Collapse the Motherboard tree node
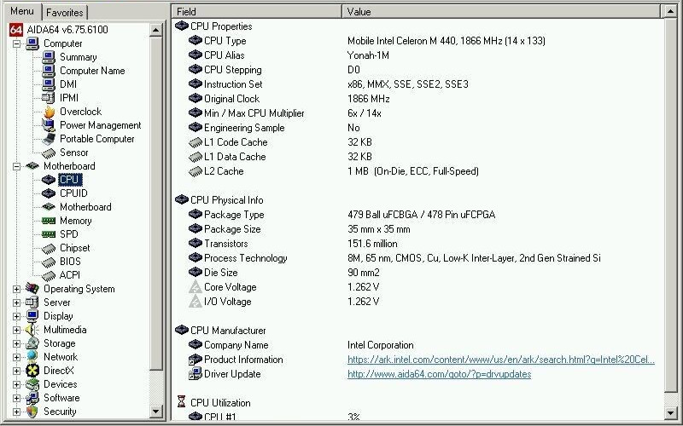The image size is (683, 426). pos(16,166)
